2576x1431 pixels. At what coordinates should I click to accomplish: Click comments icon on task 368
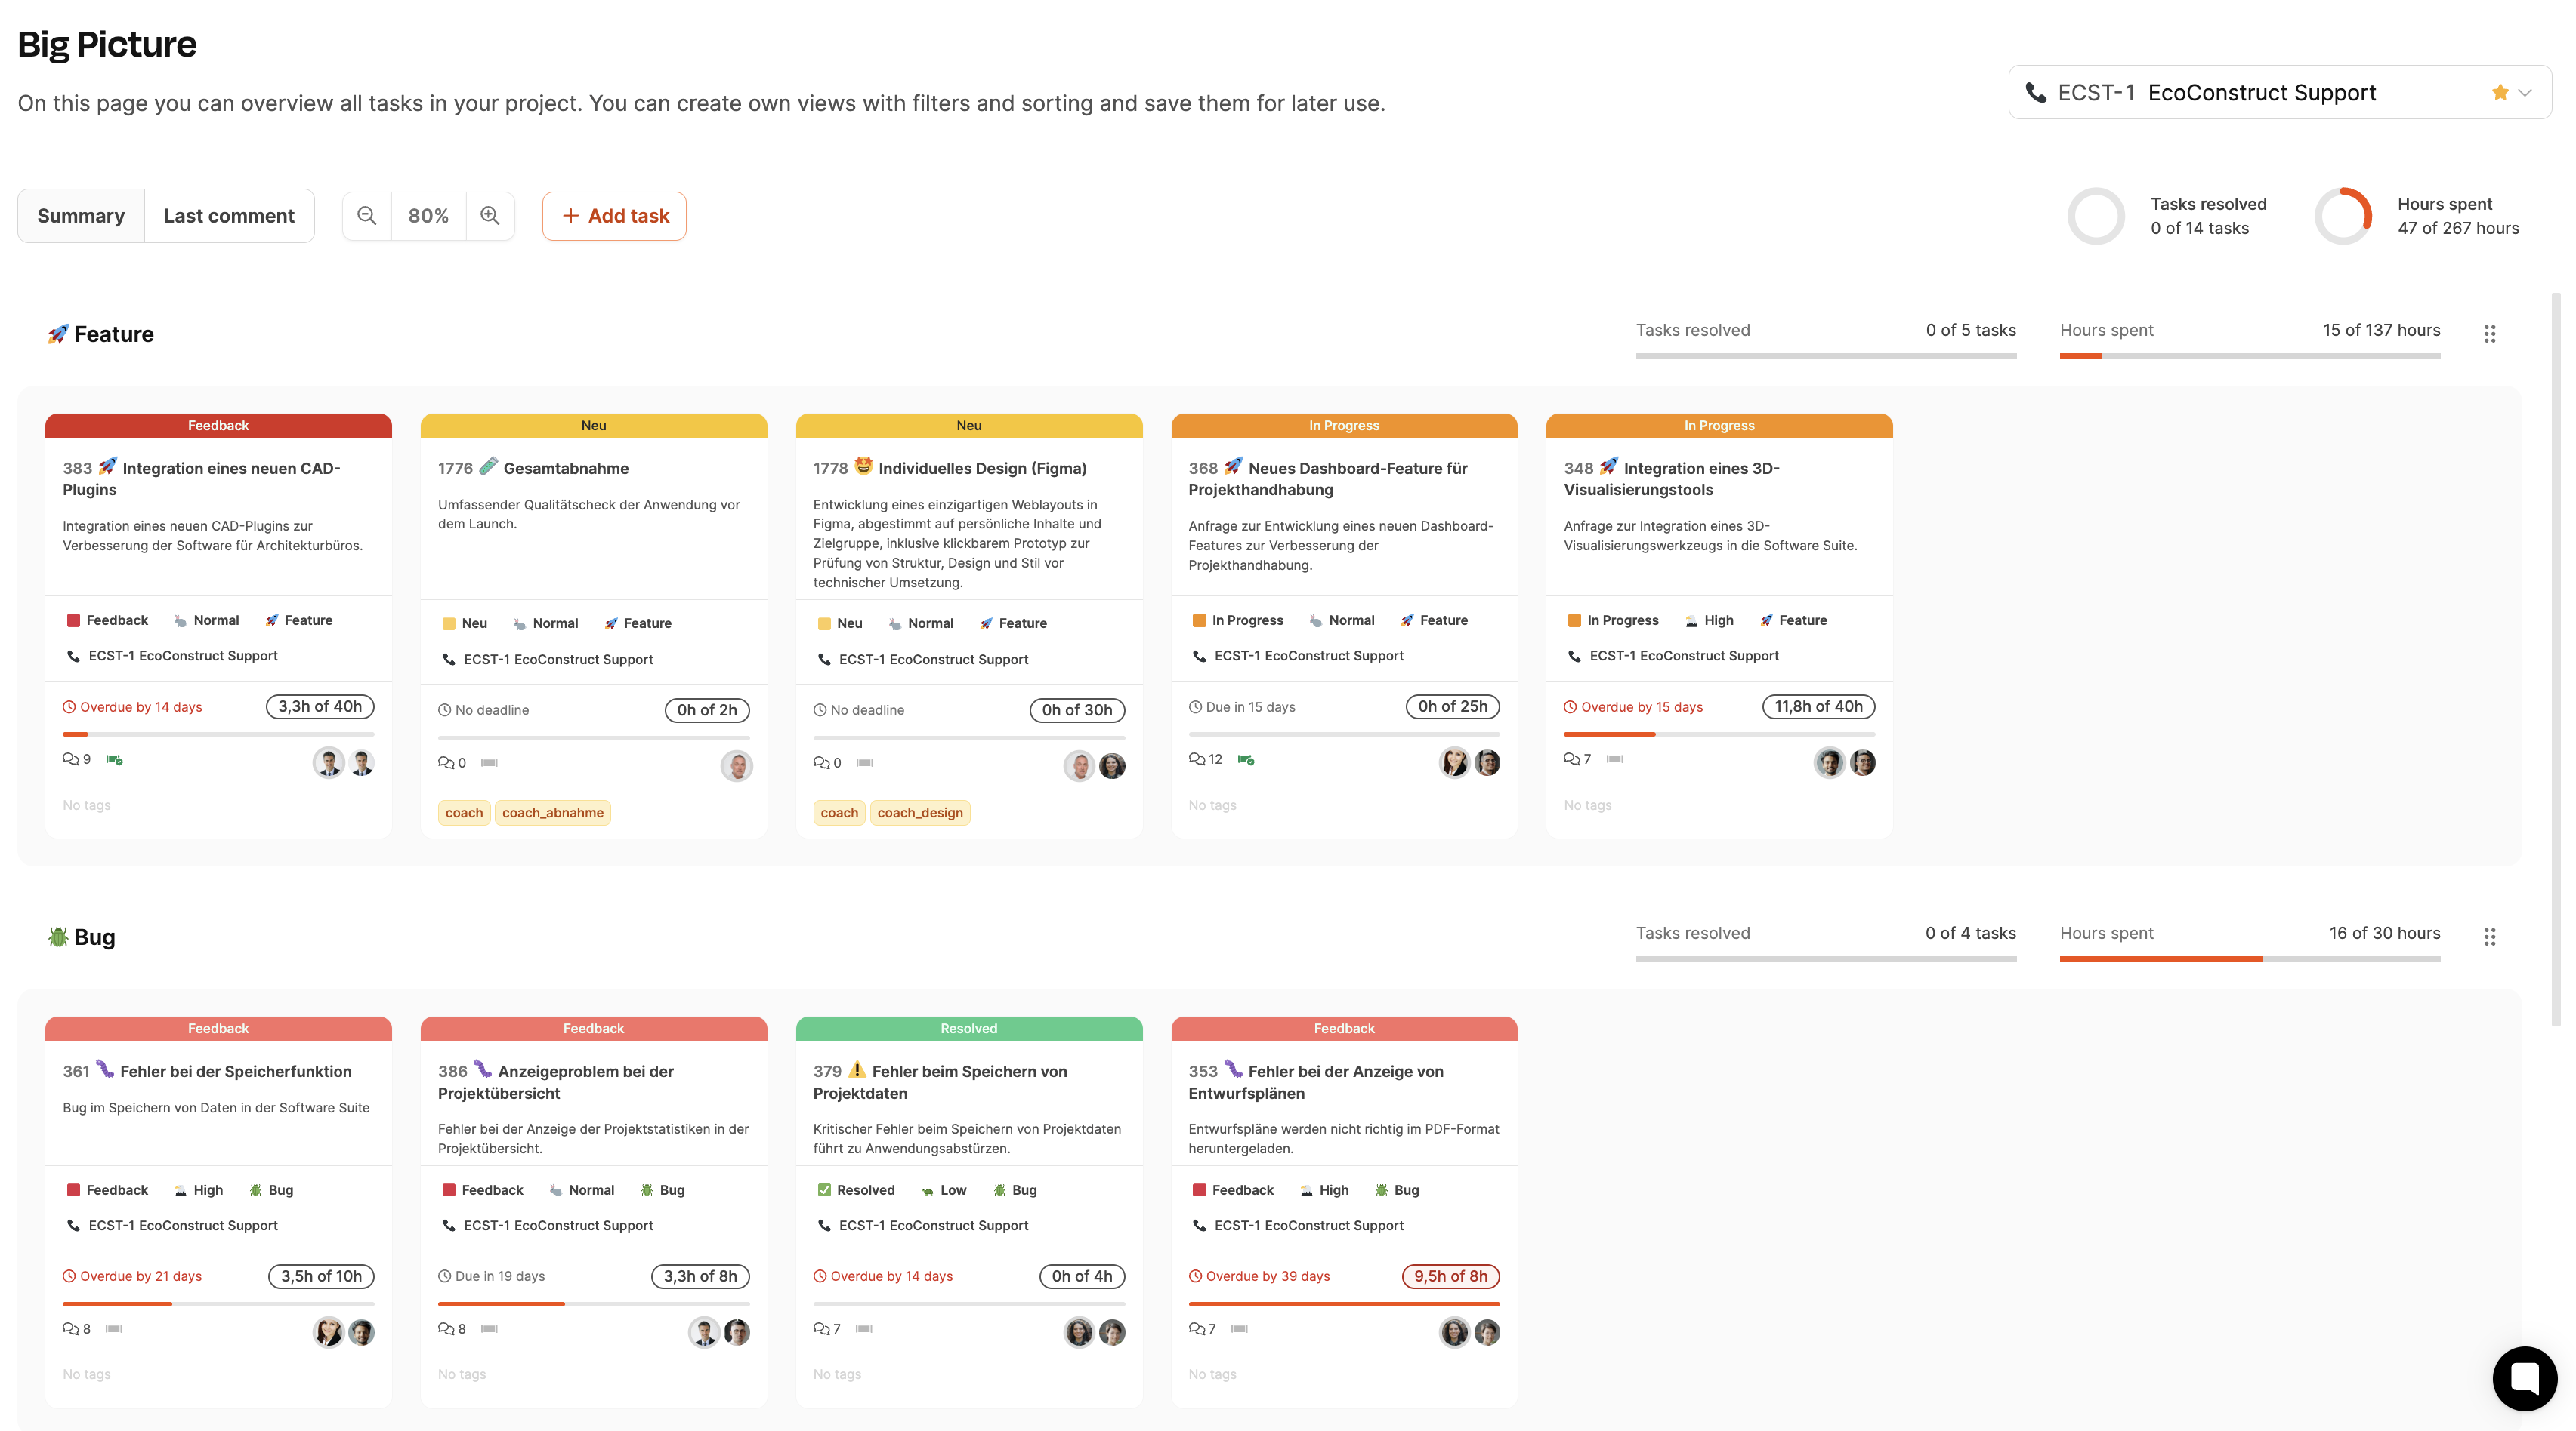1197,759
